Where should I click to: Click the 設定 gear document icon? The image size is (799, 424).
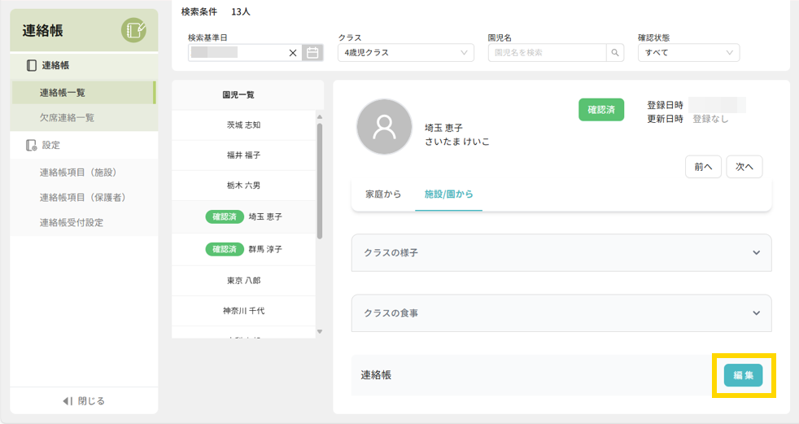[x=31, y=145]
